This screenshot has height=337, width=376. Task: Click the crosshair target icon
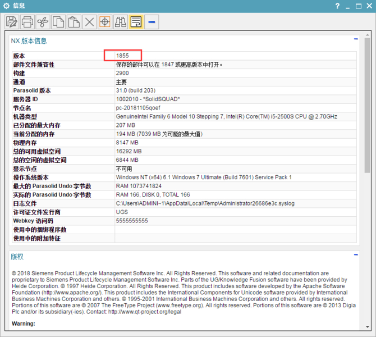(104, 22)
